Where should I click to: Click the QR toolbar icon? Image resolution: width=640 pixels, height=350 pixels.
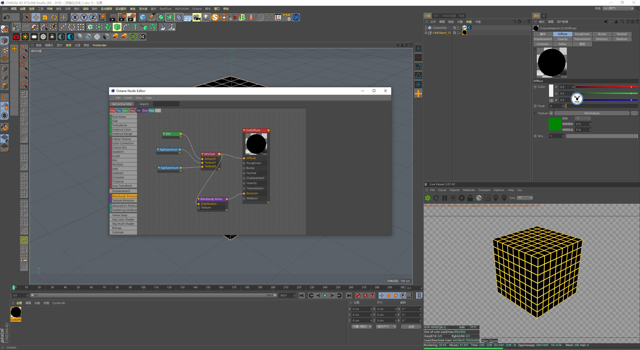(x=296, y=17)
